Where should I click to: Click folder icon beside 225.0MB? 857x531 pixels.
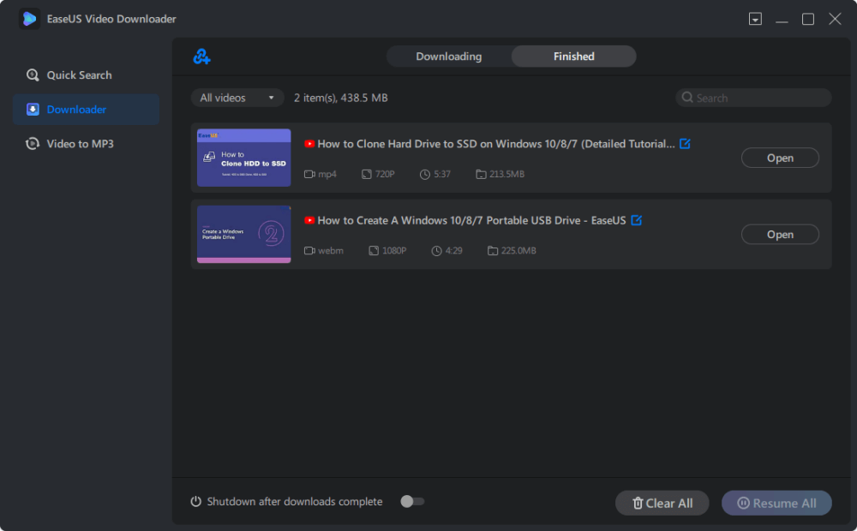point(493,251)
